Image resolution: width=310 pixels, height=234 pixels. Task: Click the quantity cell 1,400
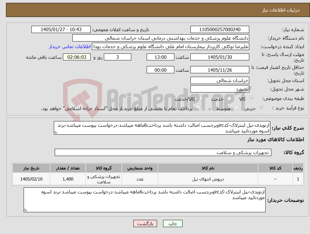(x=68, y=179)
